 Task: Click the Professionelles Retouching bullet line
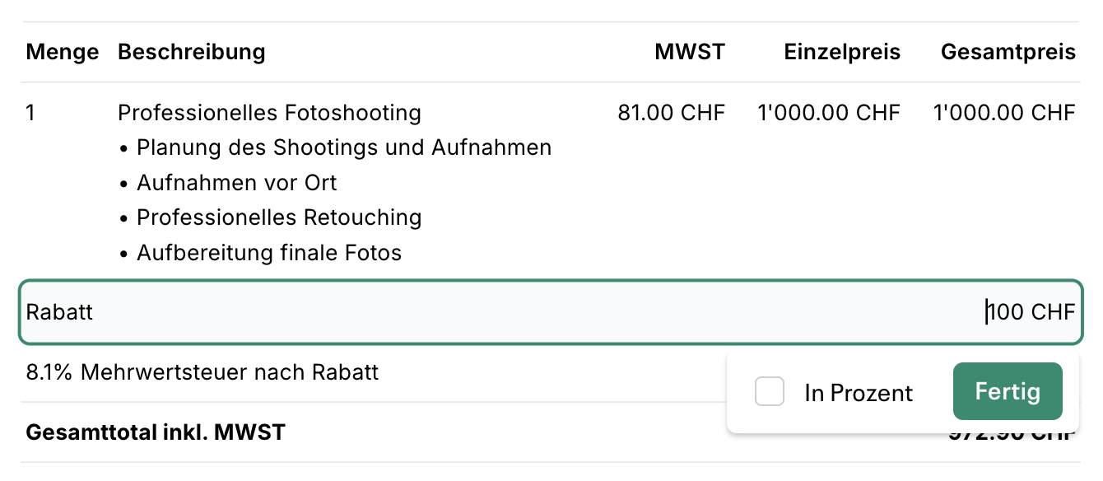tap(279, 217)
